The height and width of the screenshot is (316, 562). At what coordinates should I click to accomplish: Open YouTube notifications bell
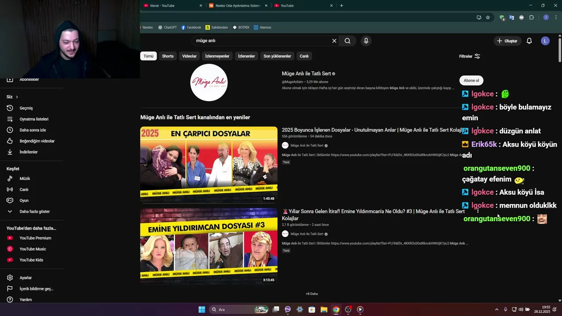529,41
